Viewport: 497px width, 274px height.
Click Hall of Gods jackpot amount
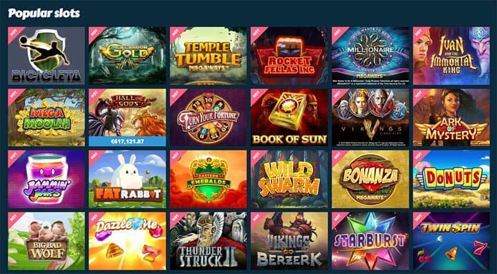click(x=127, y=142)
